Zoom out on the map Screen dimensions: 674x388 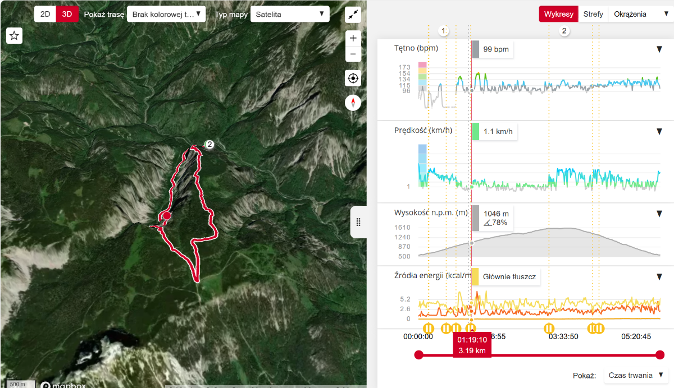353,54
